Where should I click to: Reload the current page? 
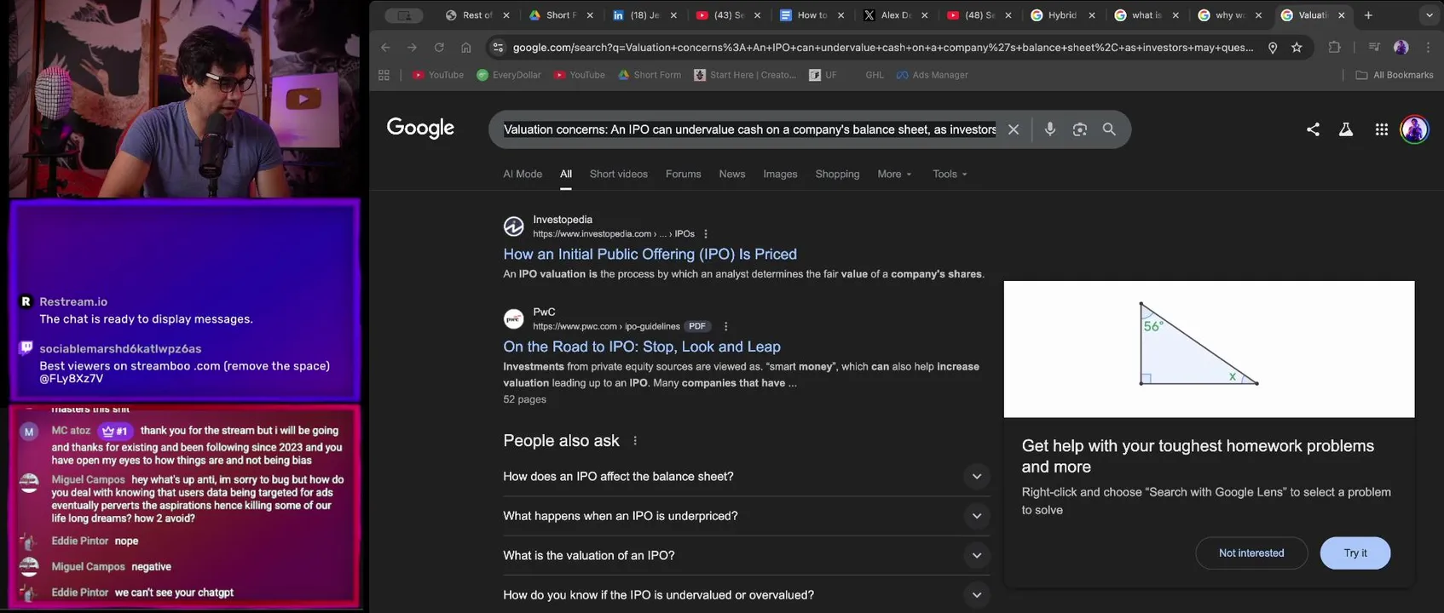[x=439, y=48]
